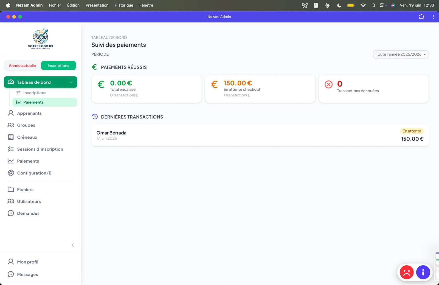Open Sessions d'inscription page

coord(40,149)
